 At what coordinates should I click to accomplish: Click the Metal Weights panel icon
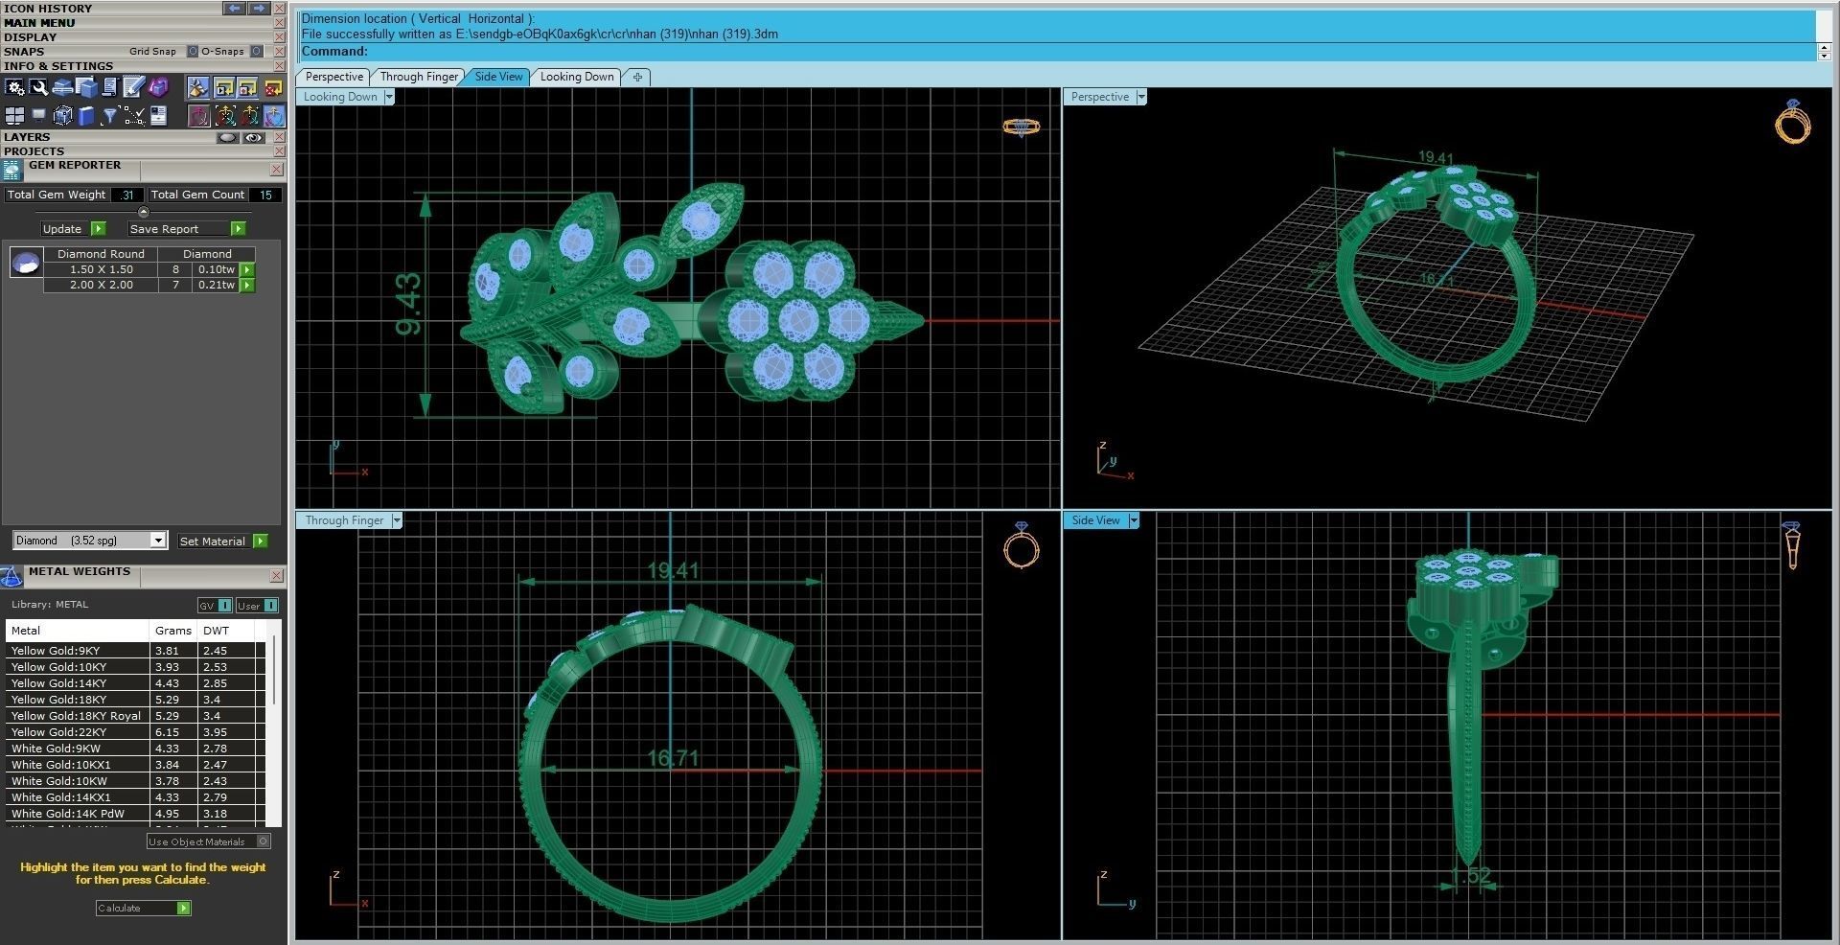pyautogui.click(x=11, y=577)
